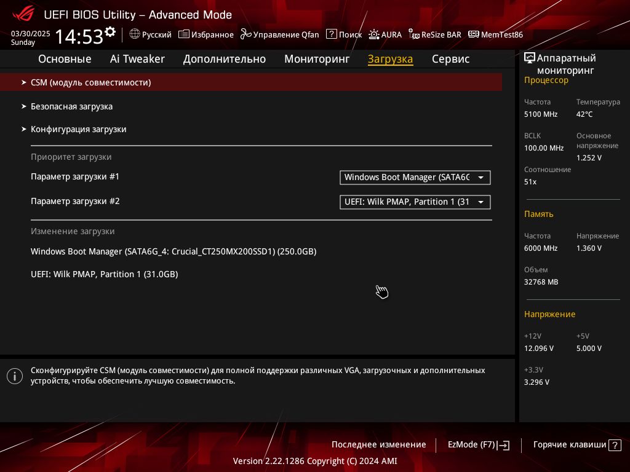Click the EzMode exit arrow icon

(x=503, y=445)
